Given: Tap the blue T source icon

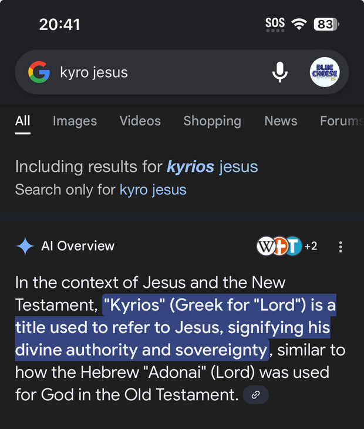Looking at the screenshot, I should click(293, 246).
